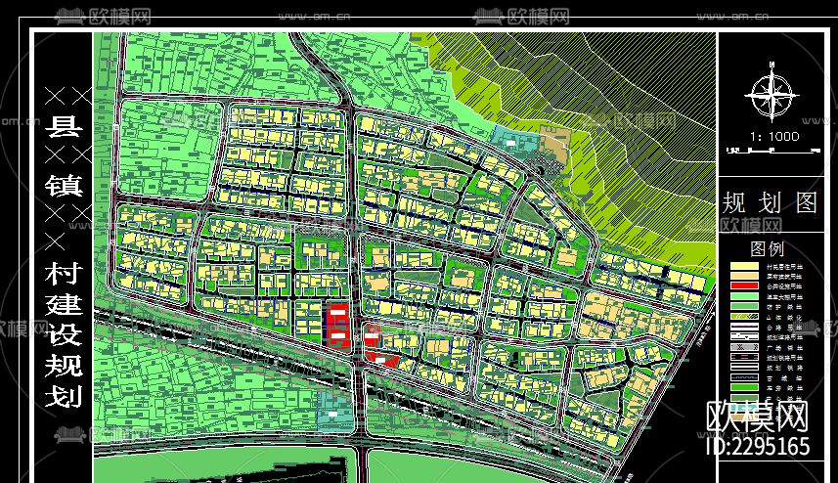Pick the red legend swatch

click(x=744, y=285)
